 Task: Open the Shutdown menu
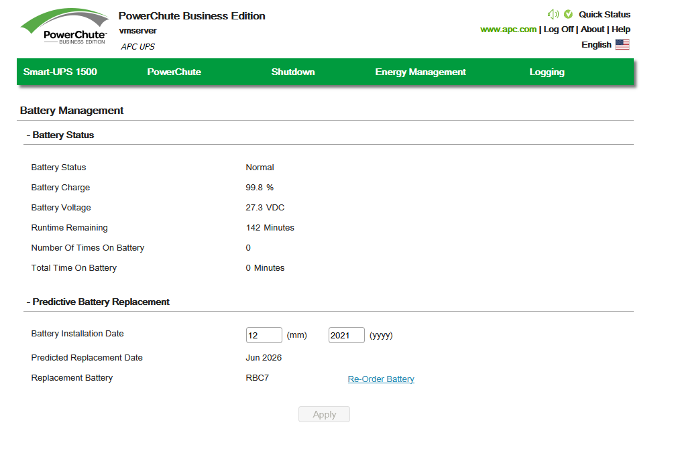point(293,72)
